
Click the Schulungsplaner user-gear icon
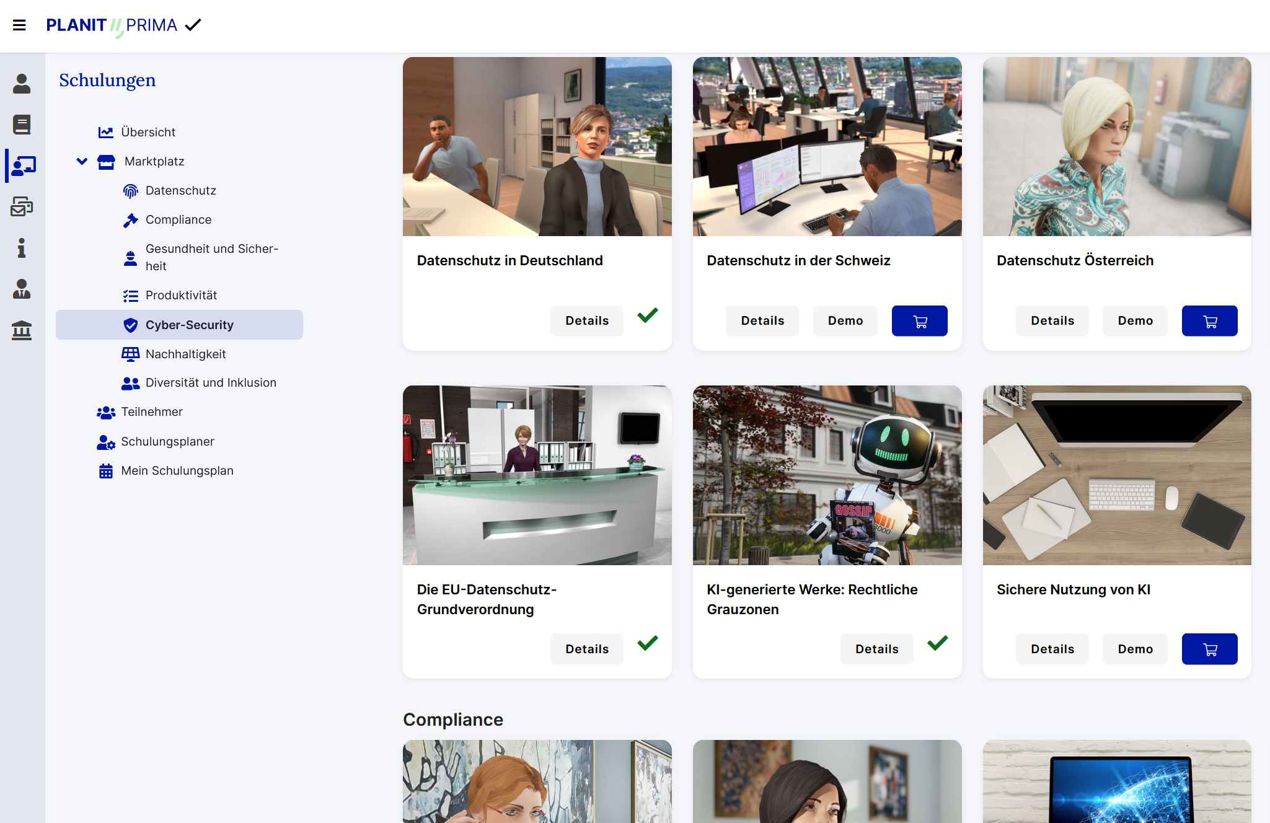(106, 442)
